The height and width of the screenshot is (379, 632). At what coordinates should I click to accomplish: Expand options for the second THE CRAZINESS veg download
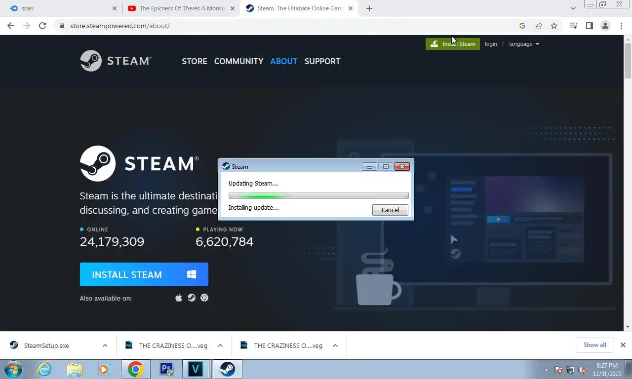[x=335, y=345]
